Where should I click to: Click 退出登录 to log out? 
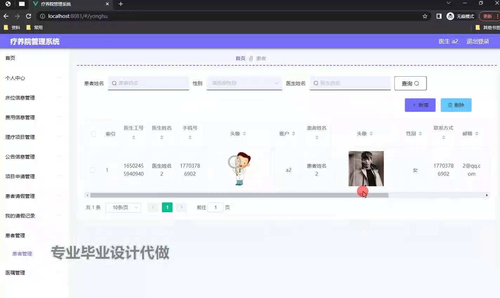coord(478,41)
